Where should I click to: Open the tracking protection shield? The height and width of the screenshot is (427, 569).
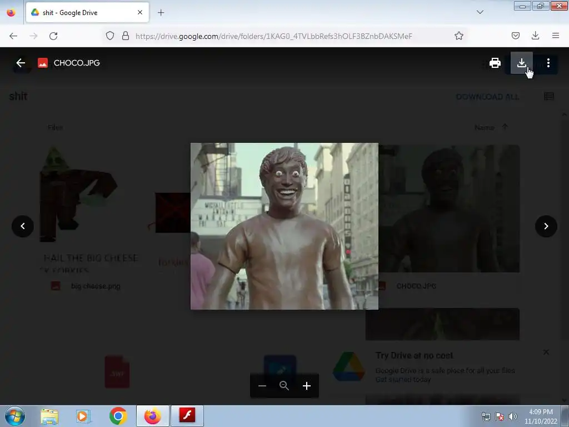110,36
